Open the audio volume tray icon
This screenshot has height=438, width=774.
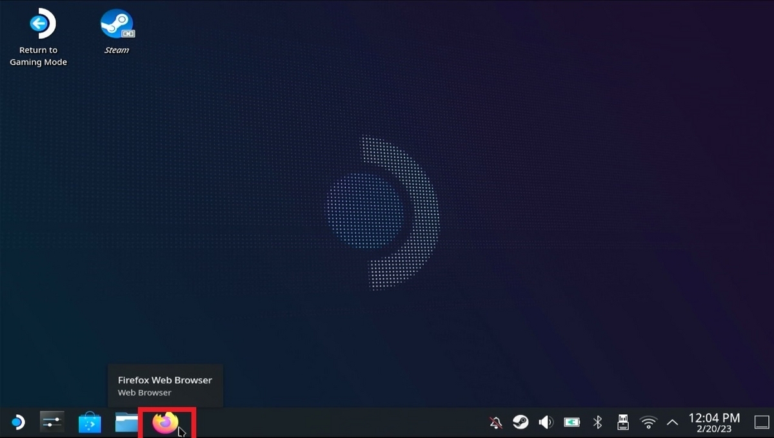click(x=546, y=423)
